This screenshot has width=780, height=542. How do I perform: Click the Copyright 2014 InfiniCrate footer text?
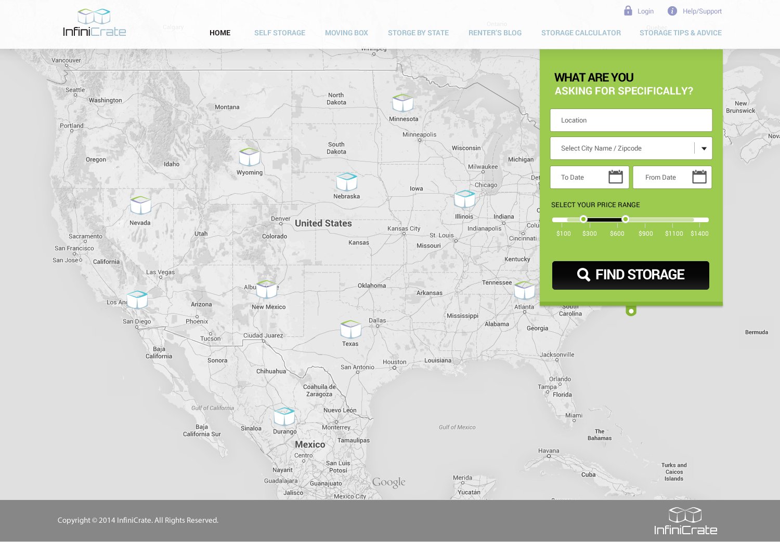pyautogui.click(x=138, y=520)
